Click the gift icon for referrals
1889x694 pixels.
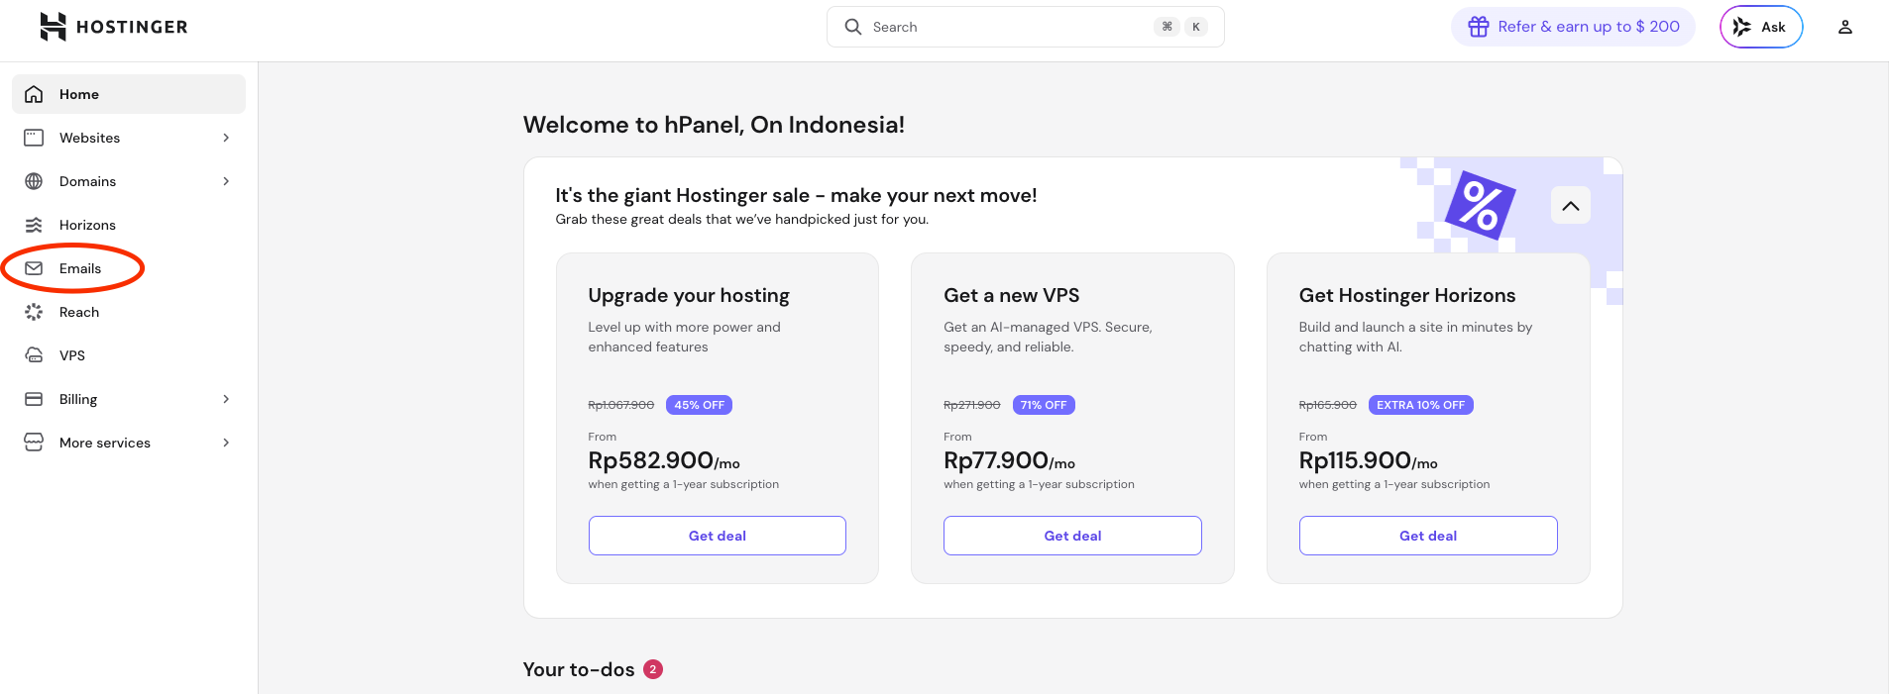click(x=1478, y=27)
